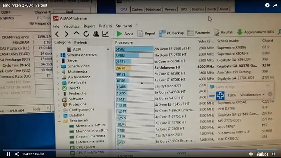The width and height of the screenshot is (281, 158).
Task: Expand Multimedia tree node arrow
Action: (58, 72)
